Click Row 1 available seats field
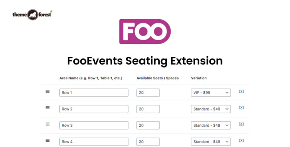The height and width of the screenshot is (147, 290). click(x=148, y=93)
